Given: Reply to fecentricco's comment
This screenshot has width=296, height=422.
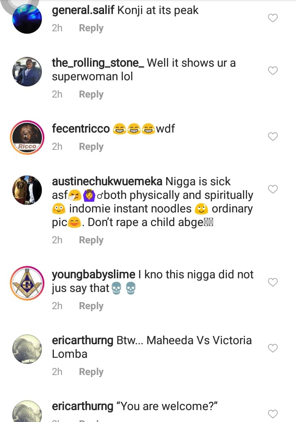Looking at the screenshot, I should tap(91, 147).
